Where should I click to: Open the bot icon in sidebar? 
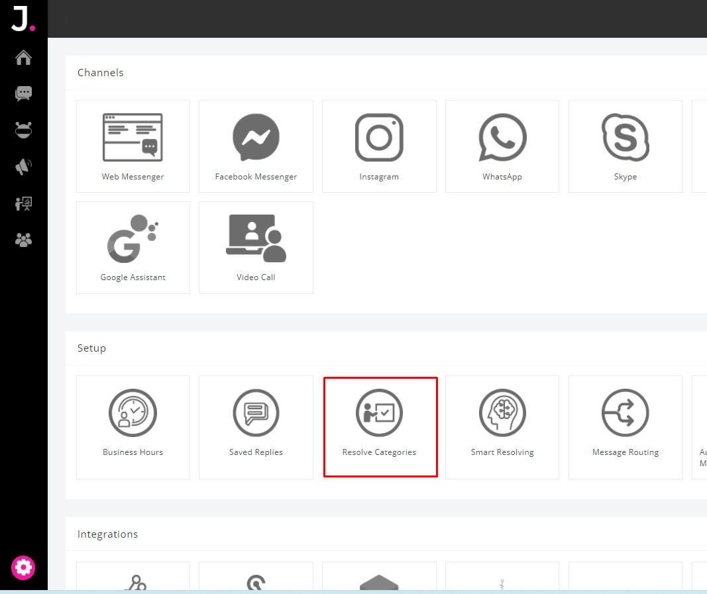(x=23, y=130)
